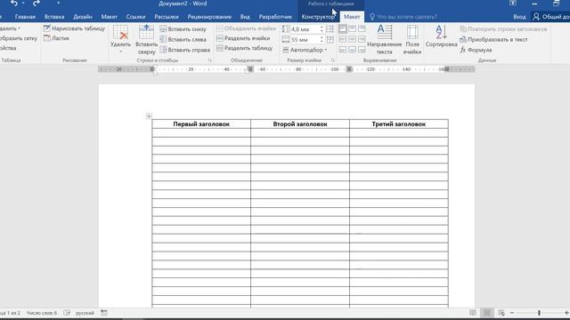
Task: Click the русский language indicator
Action: (x=85, y=313)
